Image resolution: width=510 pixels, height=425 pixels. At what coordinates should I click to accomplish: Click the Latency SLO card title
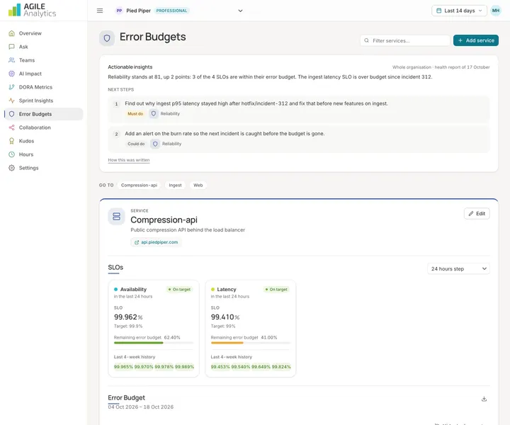(x=227, y=290)
